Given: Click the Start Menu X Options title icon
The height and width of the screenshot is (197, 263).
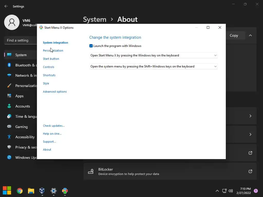Looking at the screenshot, I should click(x=41, y=28).
